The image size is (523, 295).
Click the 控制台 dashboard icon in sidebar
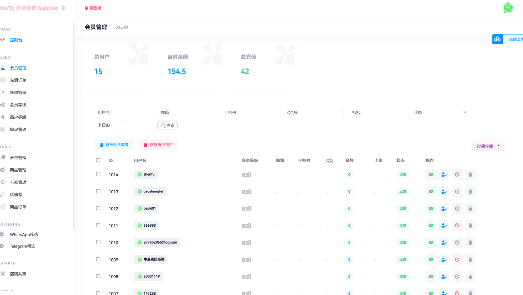tap(3, 40)
